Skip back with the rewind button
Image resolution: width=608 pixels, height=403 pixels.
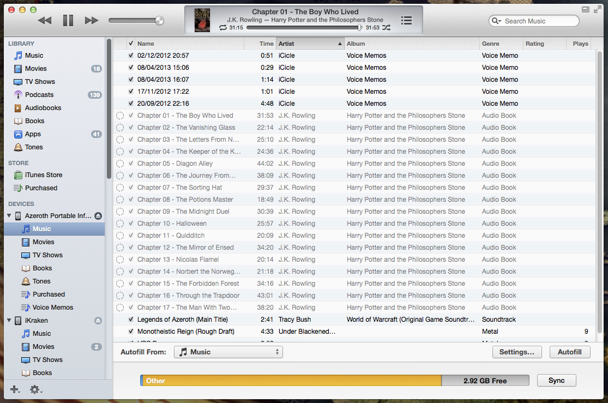pos(45,21)
